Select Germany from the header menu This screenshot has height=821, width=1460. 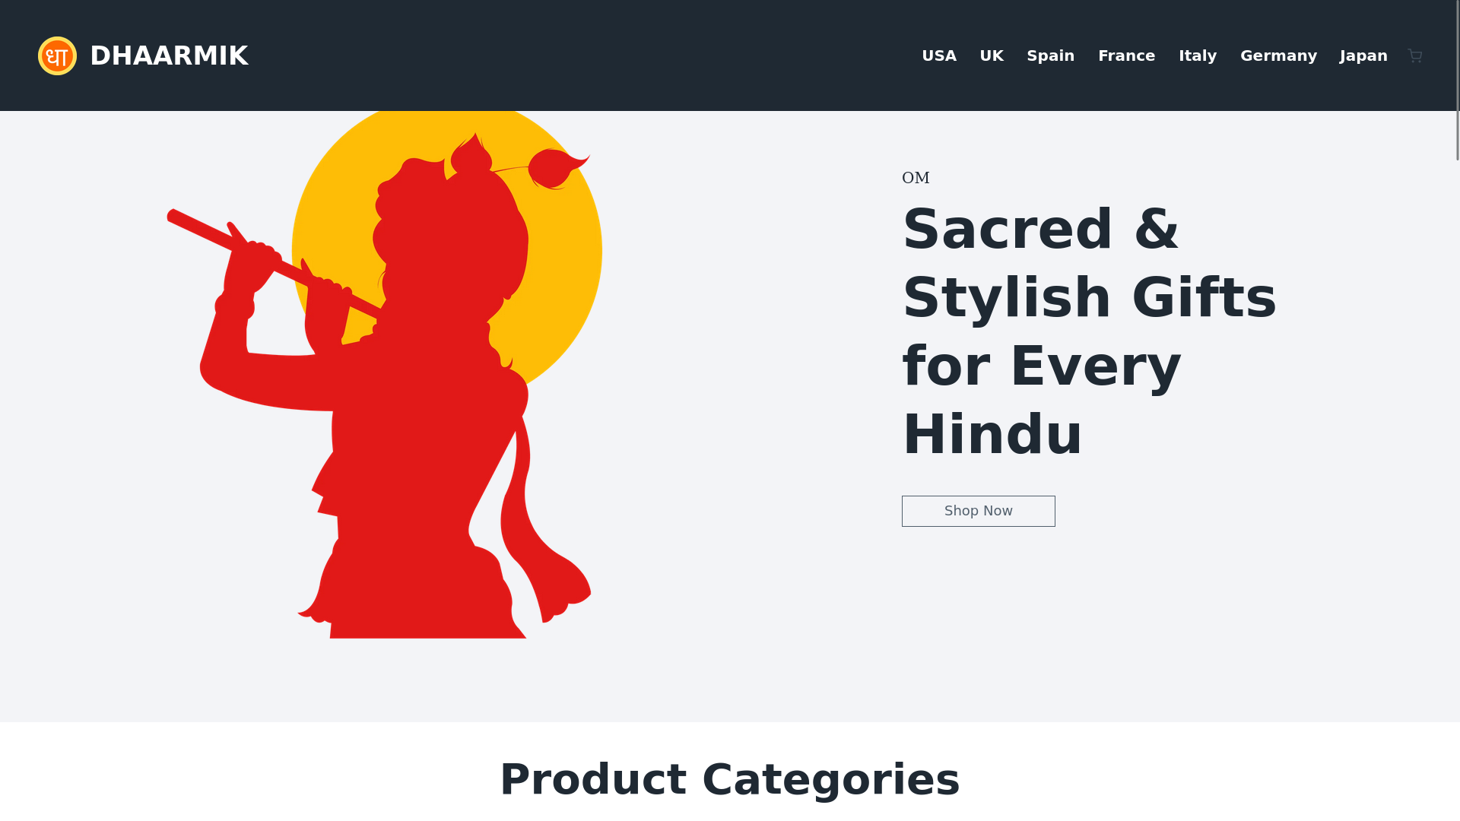tap(1278, 55)
